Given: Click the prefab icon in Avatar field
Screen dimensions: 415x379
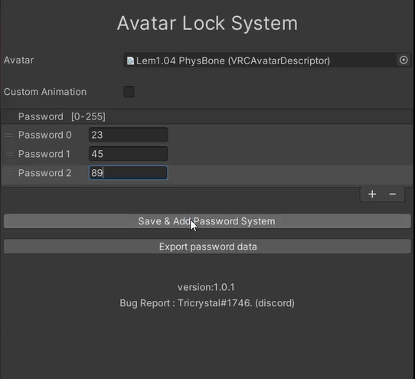Looking at the screenshot, I should (130, 61).
